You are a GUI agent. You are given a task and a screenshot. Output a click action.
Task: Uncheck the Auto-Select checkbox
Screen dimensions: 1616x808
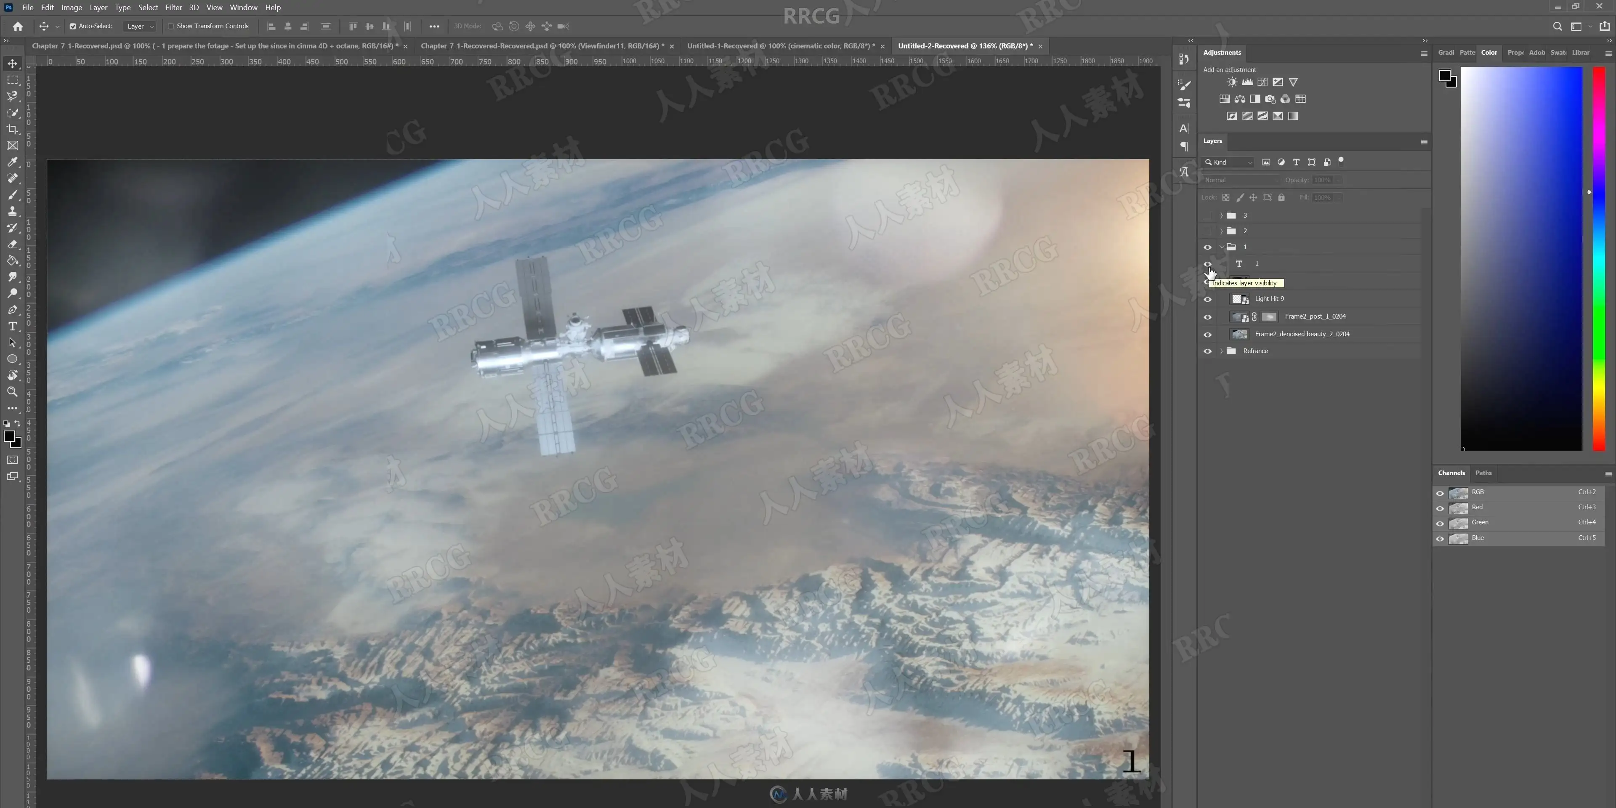tap(73, 27)
